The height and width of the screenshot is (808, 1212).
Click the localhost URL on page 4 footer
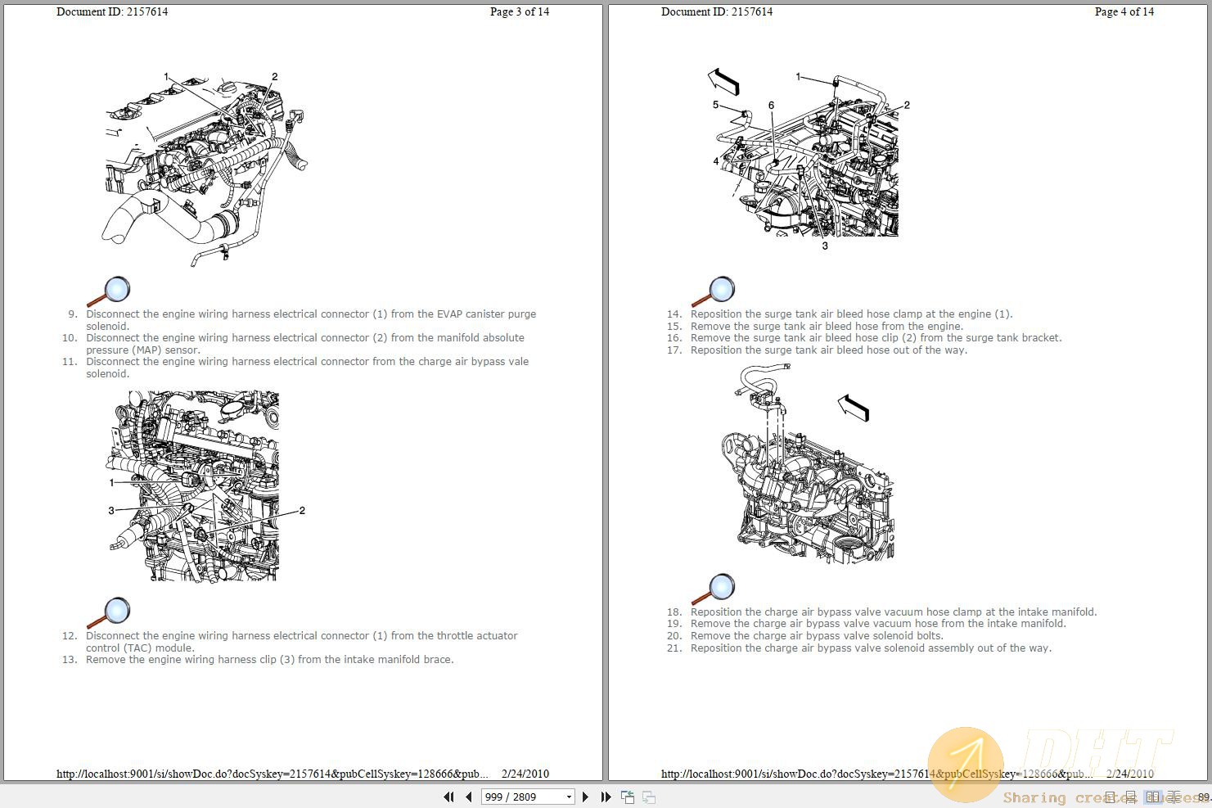(x=876, y=774)
